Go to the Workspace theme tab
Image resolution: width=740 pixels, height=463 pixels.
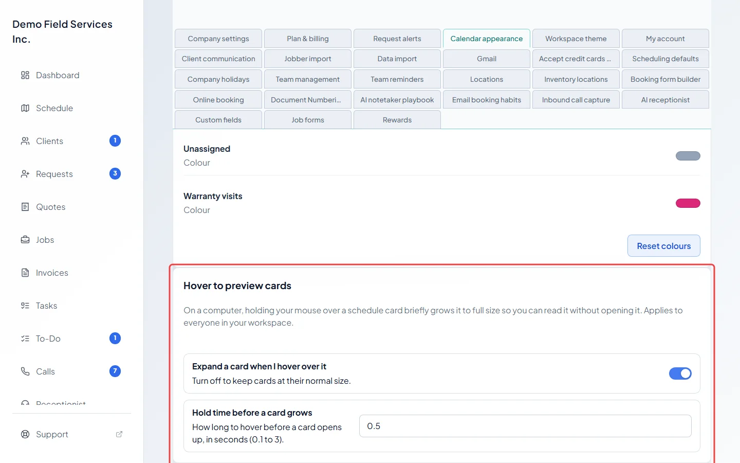pyautogui.click(x=576, y=39)
